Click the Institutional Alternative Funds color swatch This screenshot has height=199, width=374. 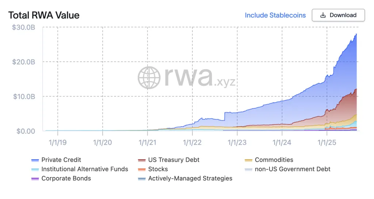tap(35, 169)
